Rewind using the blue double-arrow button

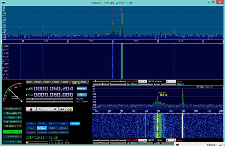(62, 109)
